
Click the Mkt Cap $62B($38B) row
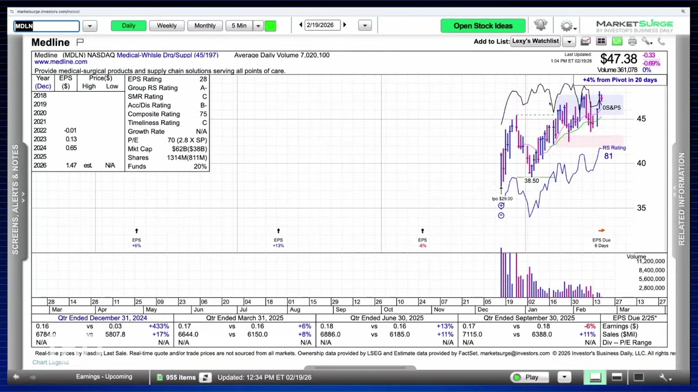(x=168, y=149)
